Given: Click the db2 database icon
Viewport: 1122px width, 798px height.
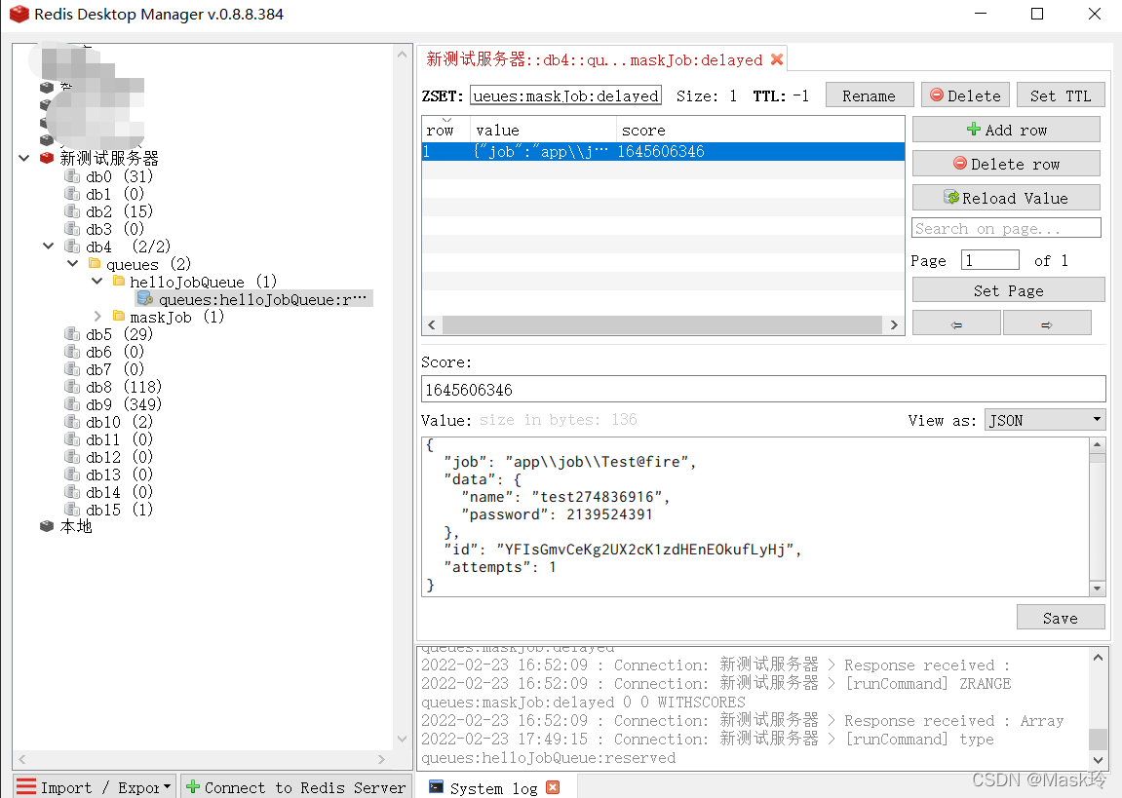Looking at the screenshot, I should pyautogui.click(x=71, y=210).
